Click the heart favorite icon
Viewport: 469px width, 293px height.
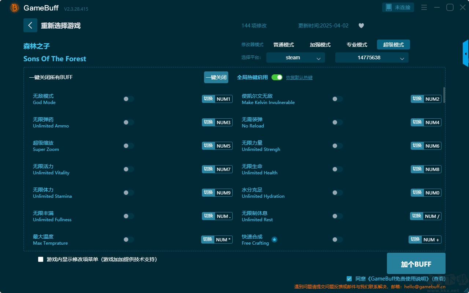pyautogui.click(x=361, y=26)
